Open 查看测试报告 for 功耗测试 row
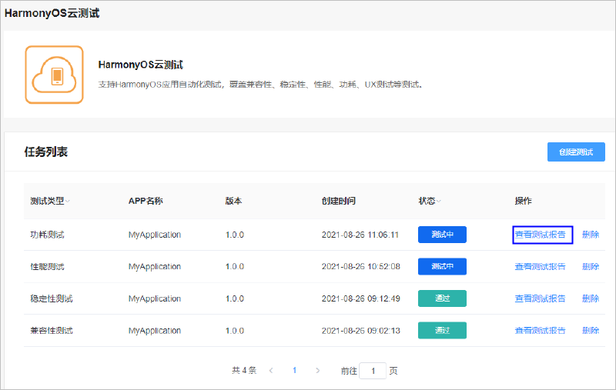 tap(541, 235)
